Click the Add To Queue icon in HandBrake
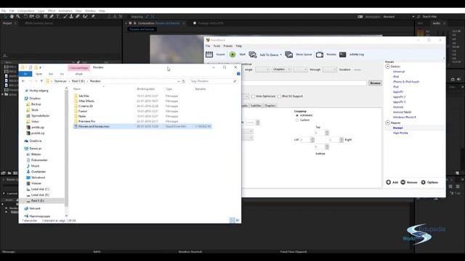This screenshot has width=465, height=261. [253, 54]
